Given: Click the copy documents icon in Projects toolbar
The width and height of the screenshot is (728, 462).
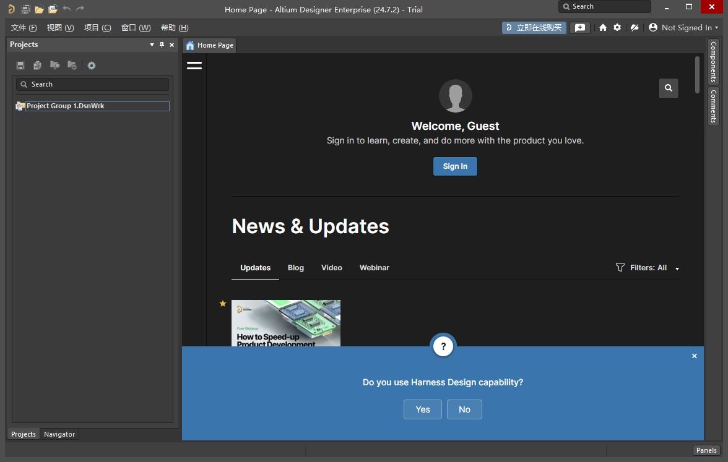Looking at the screenshot, I should (37, 66).
